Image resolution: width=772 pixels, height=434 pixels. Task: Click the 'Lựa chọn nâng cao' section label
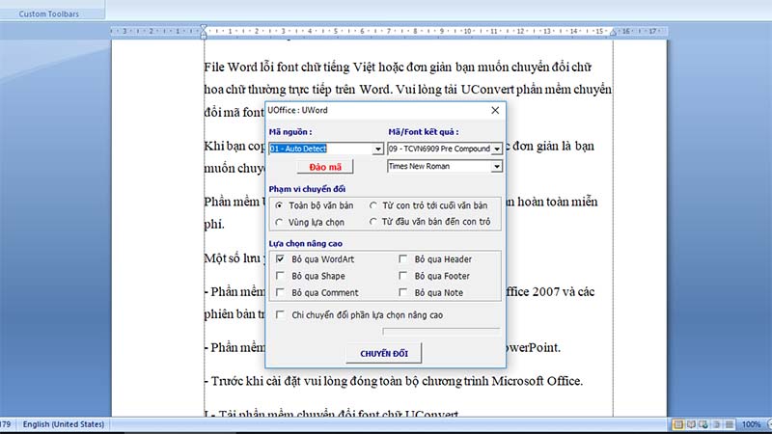(305, 244)
